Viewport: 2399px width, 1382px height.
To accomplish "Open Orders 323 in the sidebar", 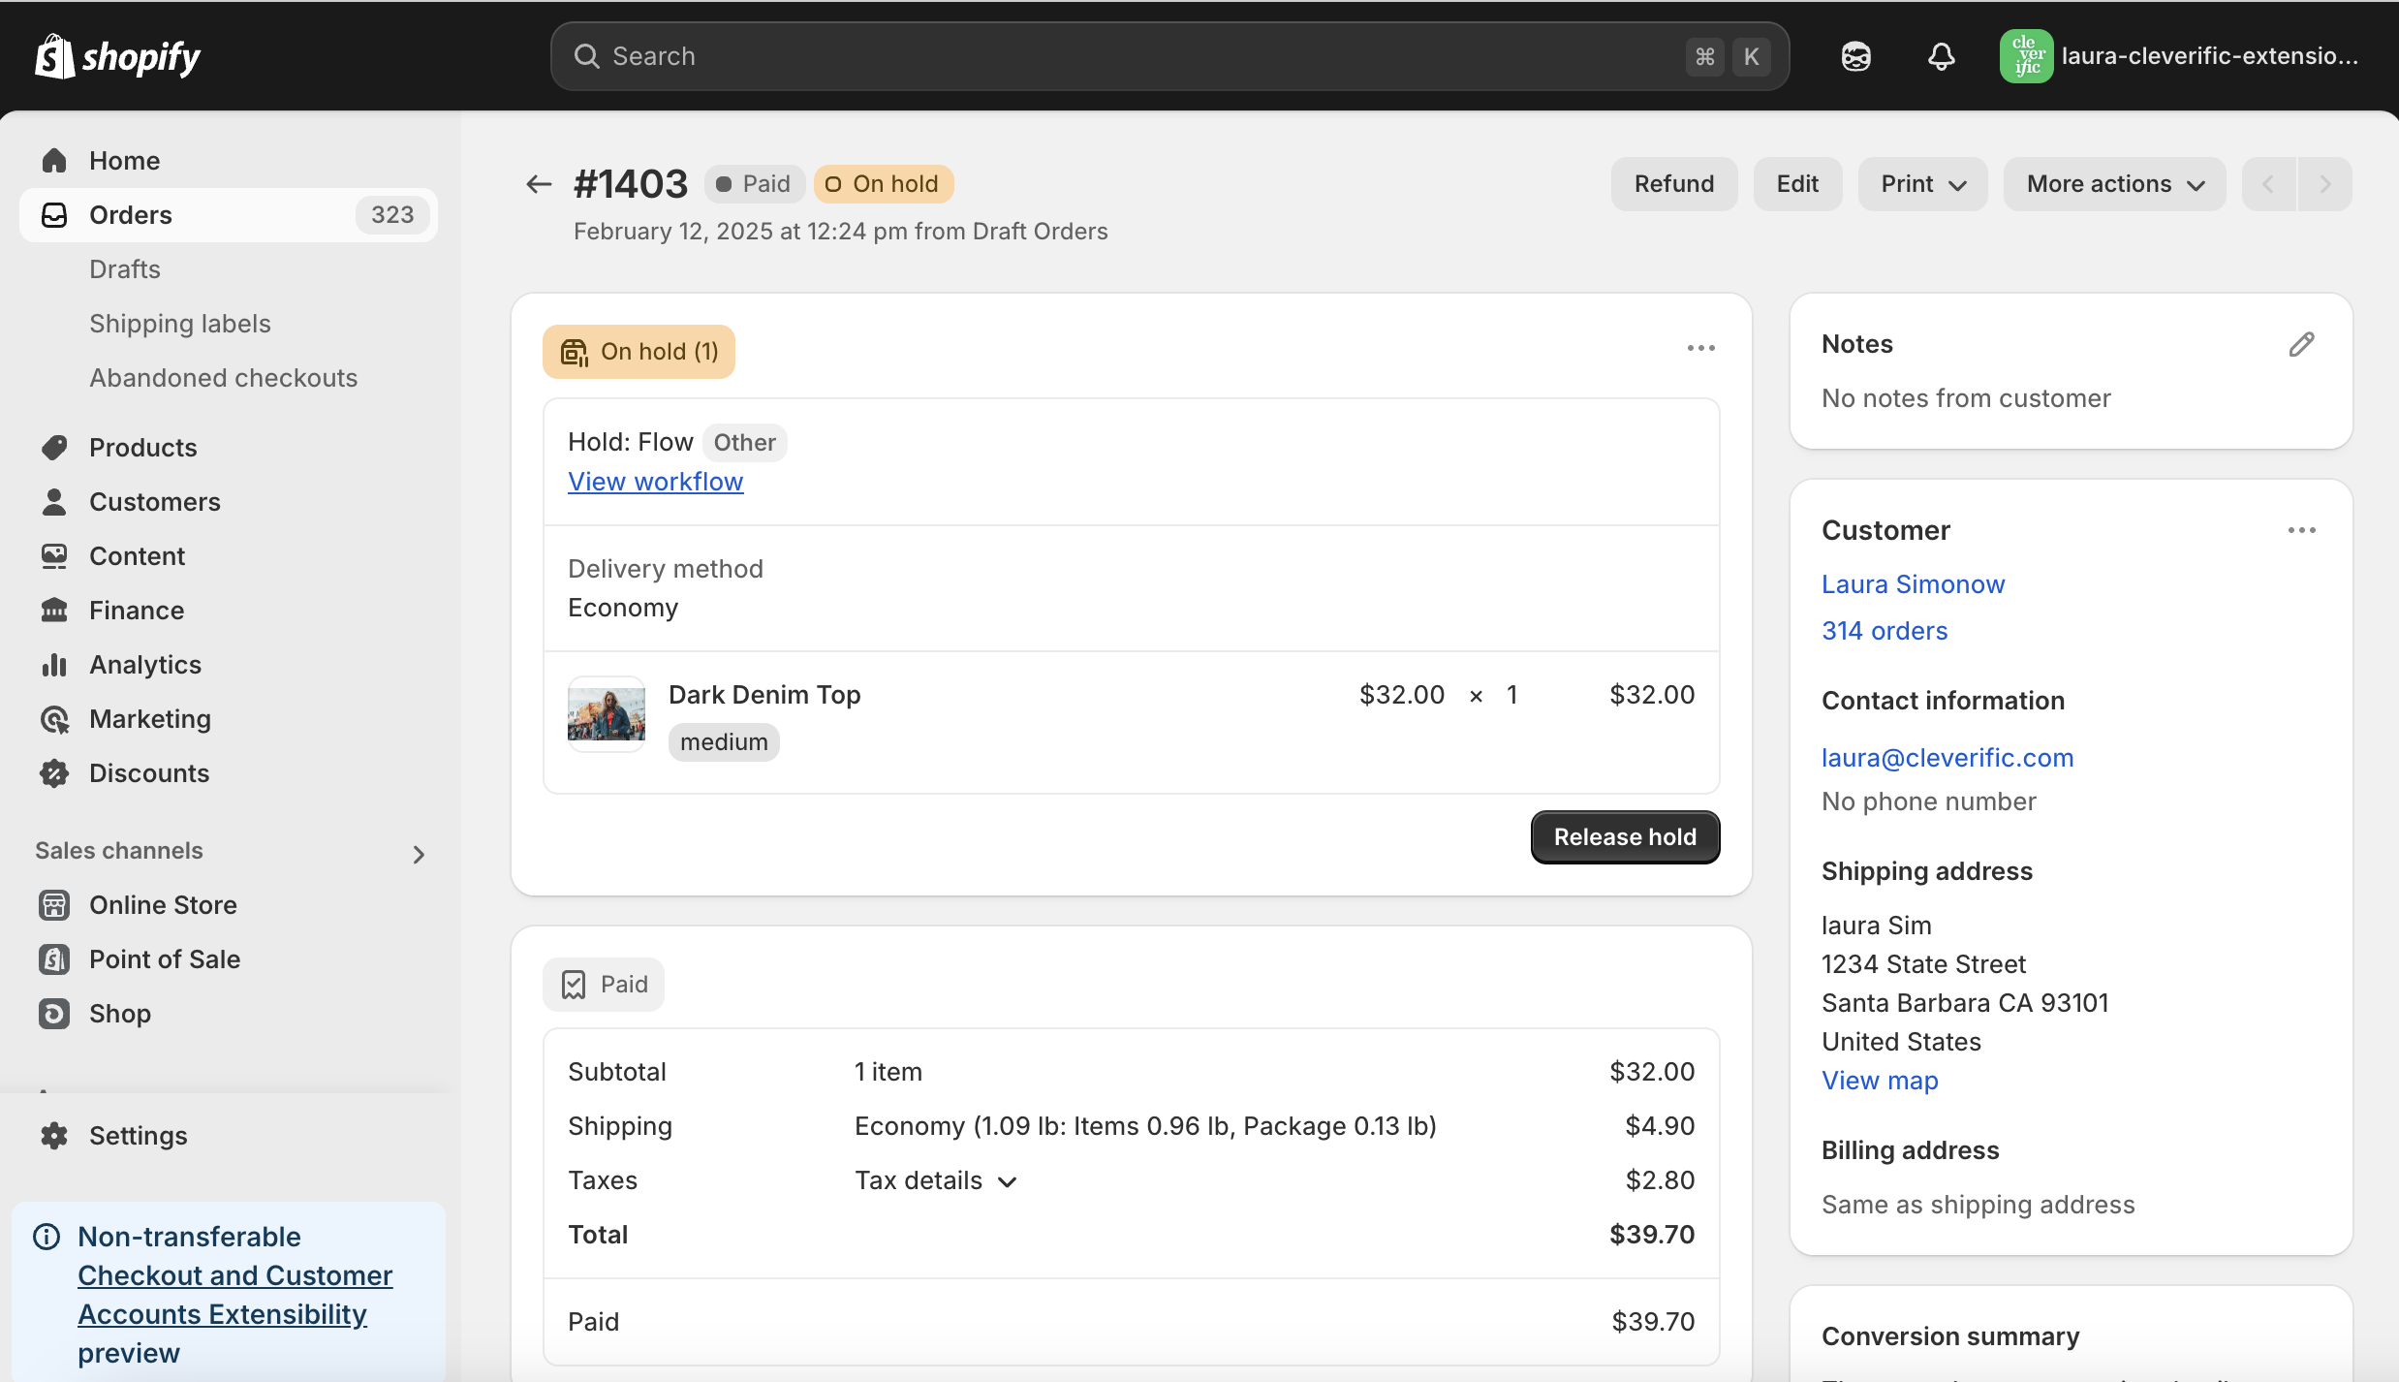I will [229, 214].
